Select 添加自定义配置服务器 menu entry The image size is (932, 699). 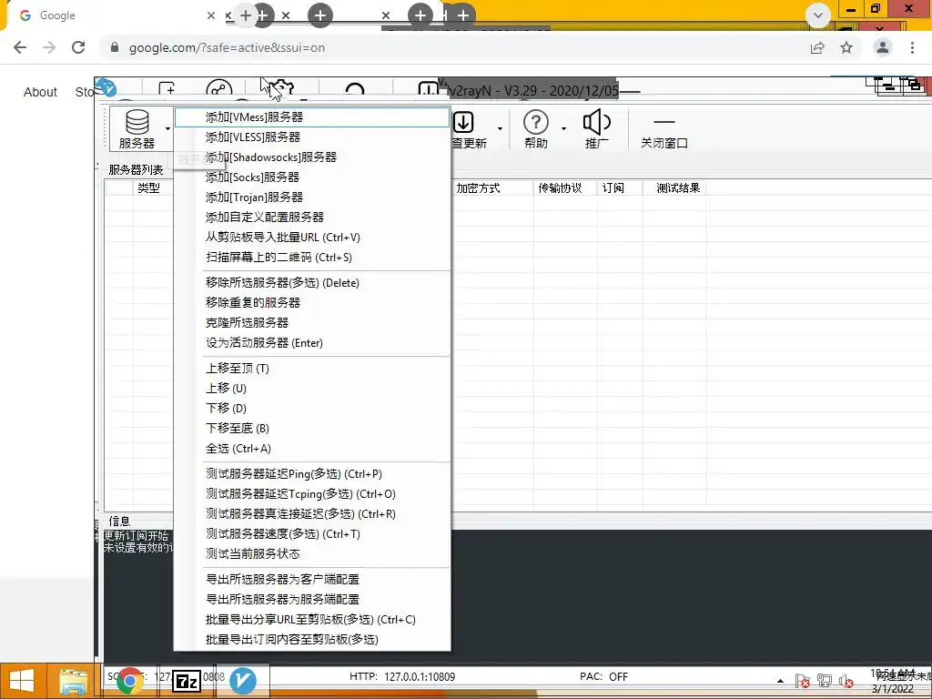[x=312, y=218]
